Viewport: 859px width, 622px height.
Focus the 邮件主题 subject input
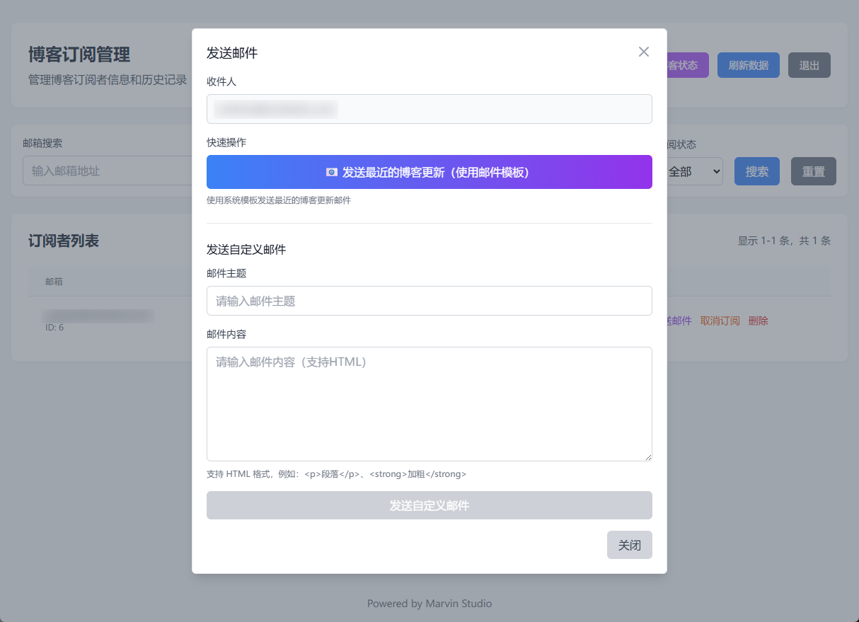click(429, 301)
